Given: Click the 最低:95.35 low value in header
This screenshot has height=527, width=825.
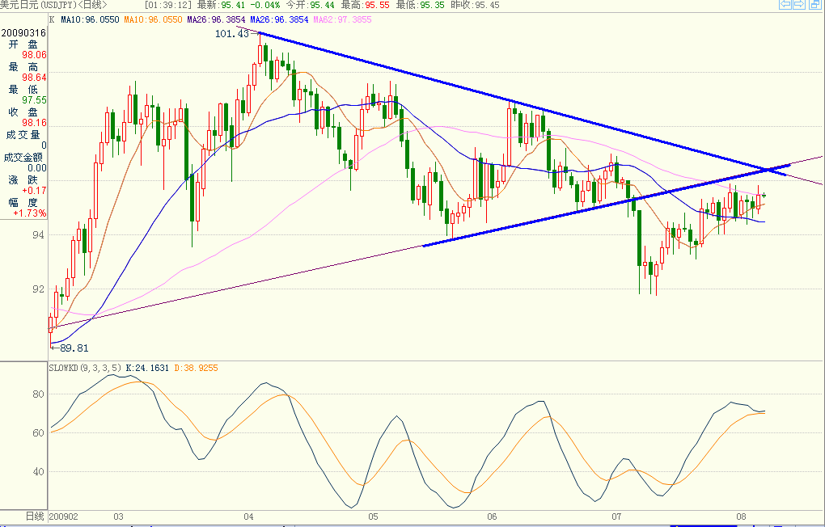Looking at the screenshot, I should (x=420, y=5).
